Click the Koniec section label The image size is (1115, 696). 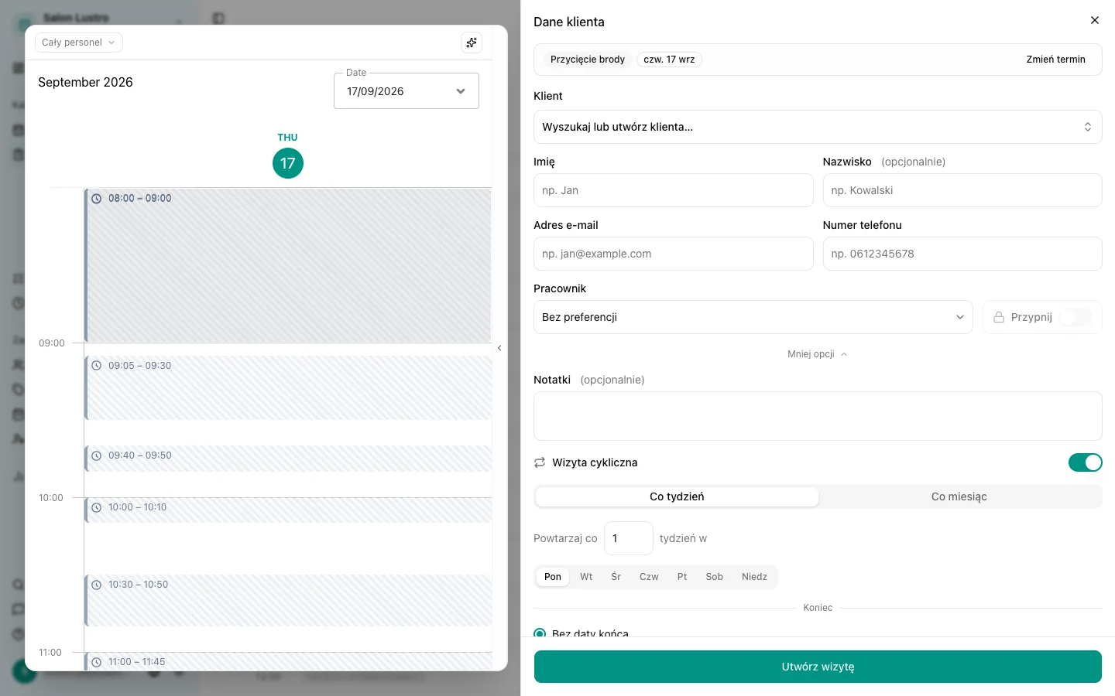pyautogui.click(x=818, y=608)
